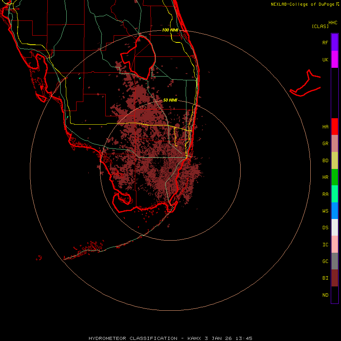Click the ND black legend swatch

(x=335, y=295)
